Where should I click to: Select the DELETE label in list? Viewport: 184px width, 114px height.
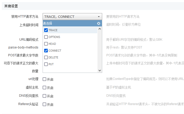click(x=53, y=57)
